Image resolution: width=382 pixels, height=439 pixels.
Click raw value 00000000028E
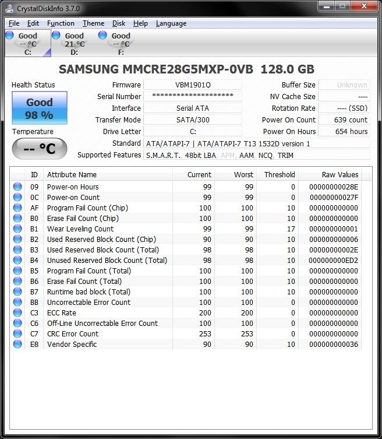click(333, 187)
